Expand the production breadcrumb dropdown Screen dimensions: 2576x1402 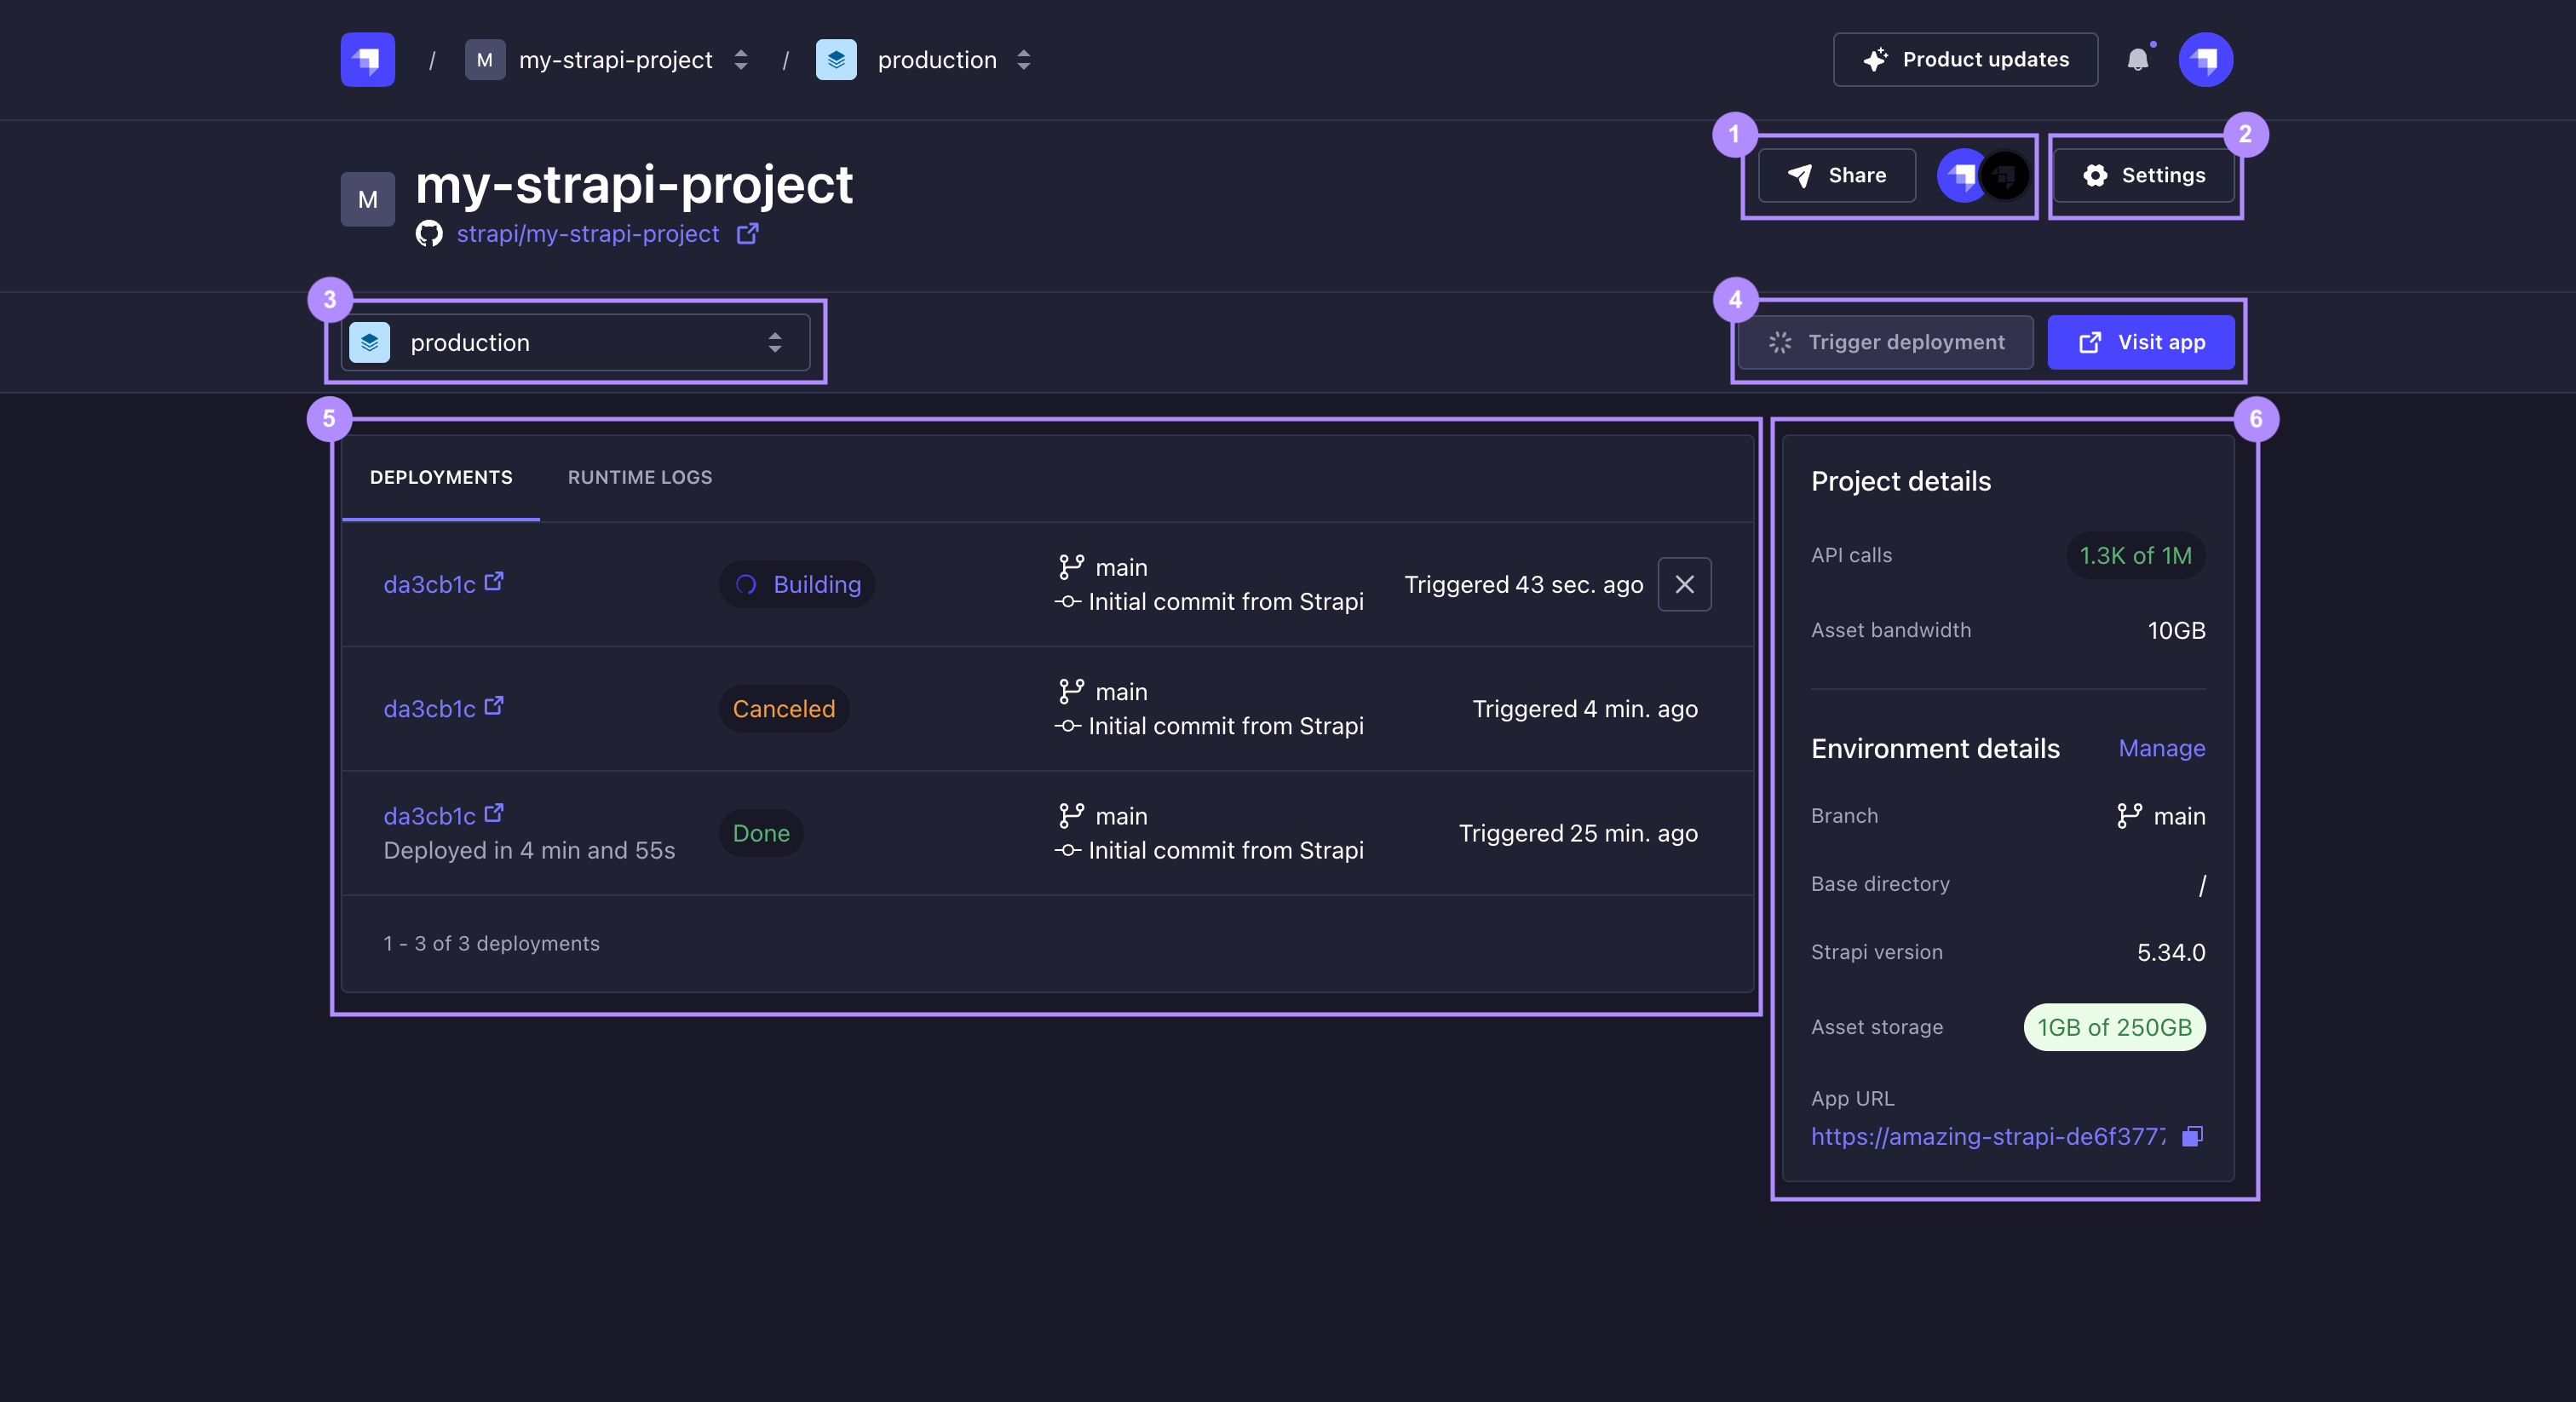click(x=1024, y=59)
